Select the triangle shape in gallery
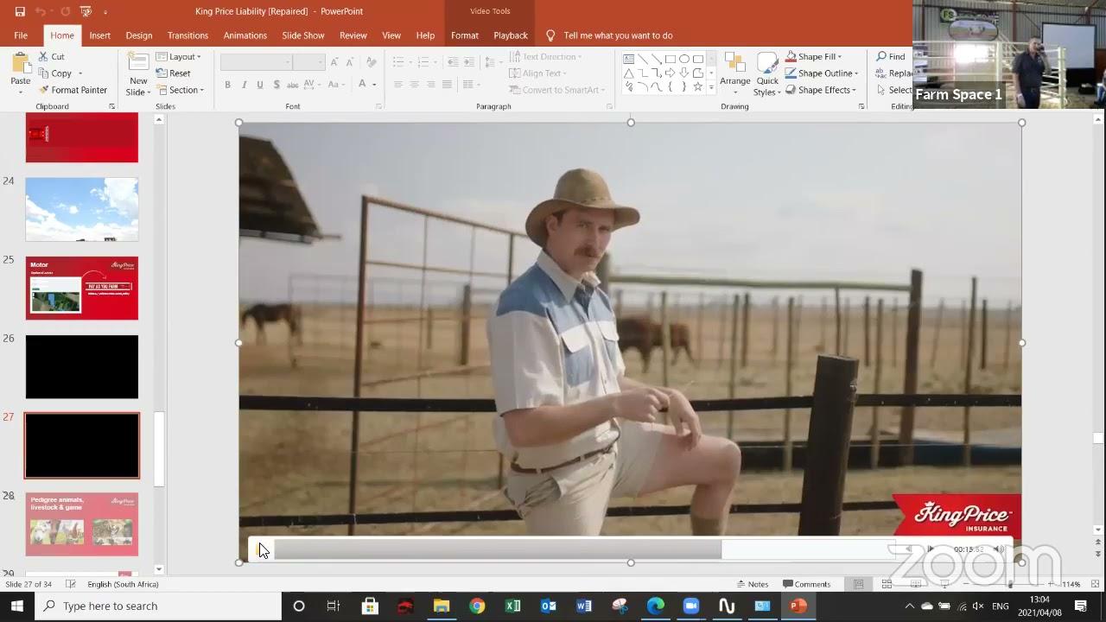 (x=629, y=73)
